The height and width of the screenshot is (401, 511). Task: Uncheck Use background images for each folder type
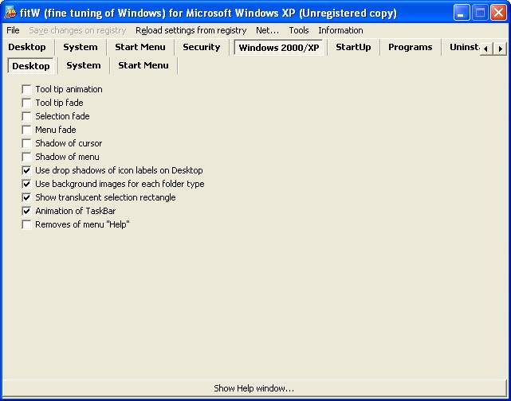click(26, 184)
